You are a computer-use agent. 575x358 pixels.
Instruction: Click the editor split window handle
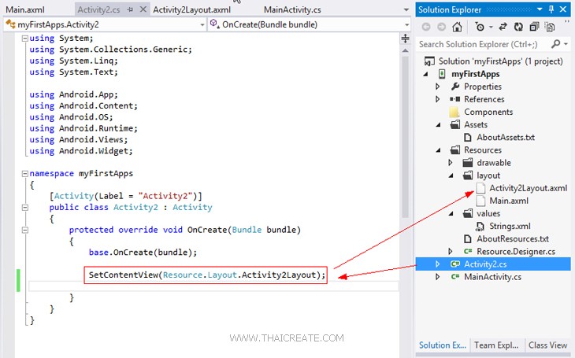pyautogui.click(x=405, y=38)
